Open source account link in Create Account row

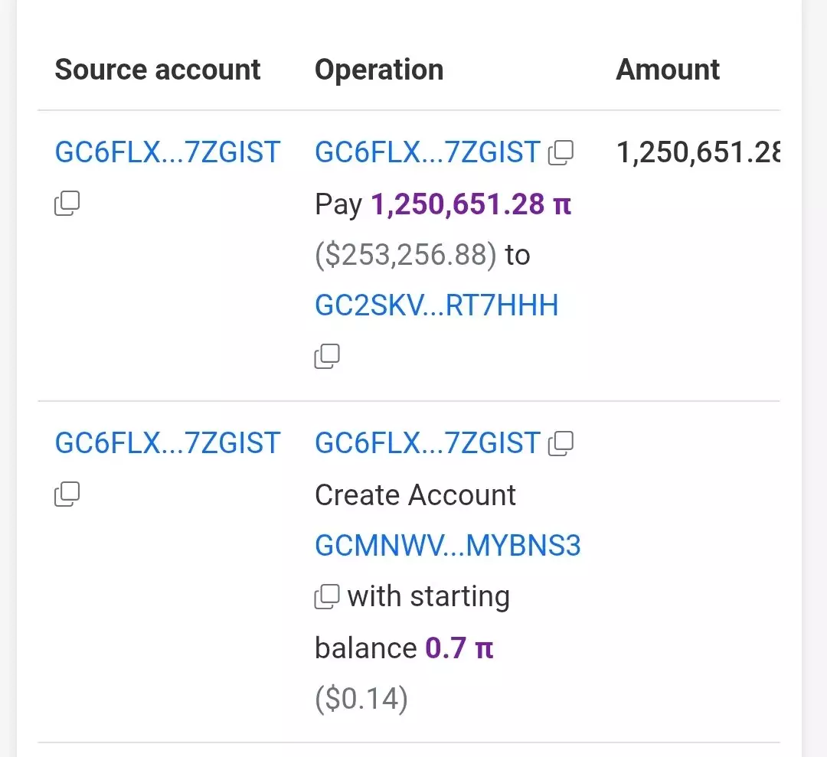pos(167,443)
